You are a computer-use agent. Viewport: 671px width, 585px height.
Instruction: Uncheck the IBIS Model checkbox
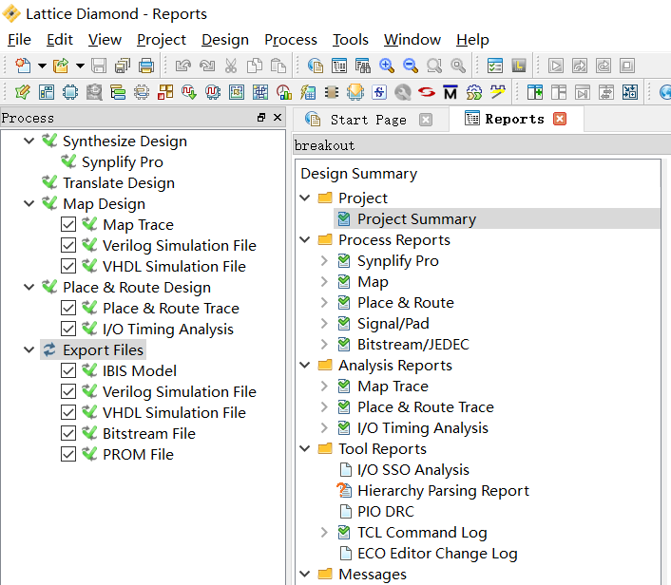tap(68, 370)
